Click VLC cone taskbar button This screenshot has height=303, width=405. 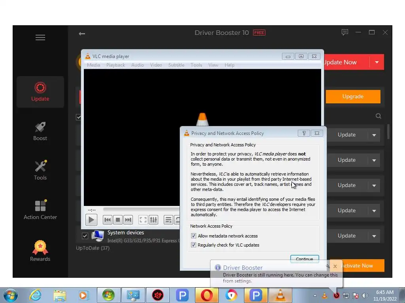tap(280, 295)
